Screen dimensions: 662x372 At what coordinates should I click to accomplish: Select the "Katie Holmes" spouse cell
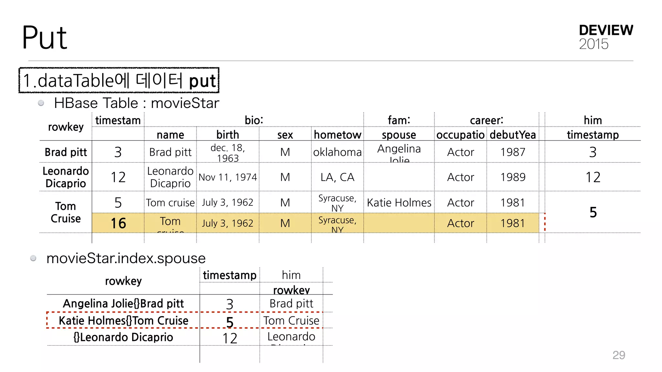click(x=399, y=202)
